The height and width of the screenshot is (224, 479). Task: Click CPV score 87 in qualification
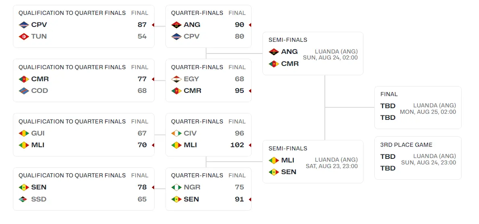point(142,25)
